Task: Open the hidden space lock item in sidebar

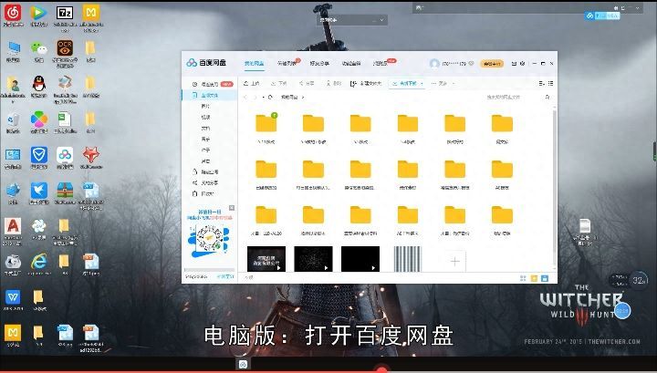Action: (x=205, y=171)
